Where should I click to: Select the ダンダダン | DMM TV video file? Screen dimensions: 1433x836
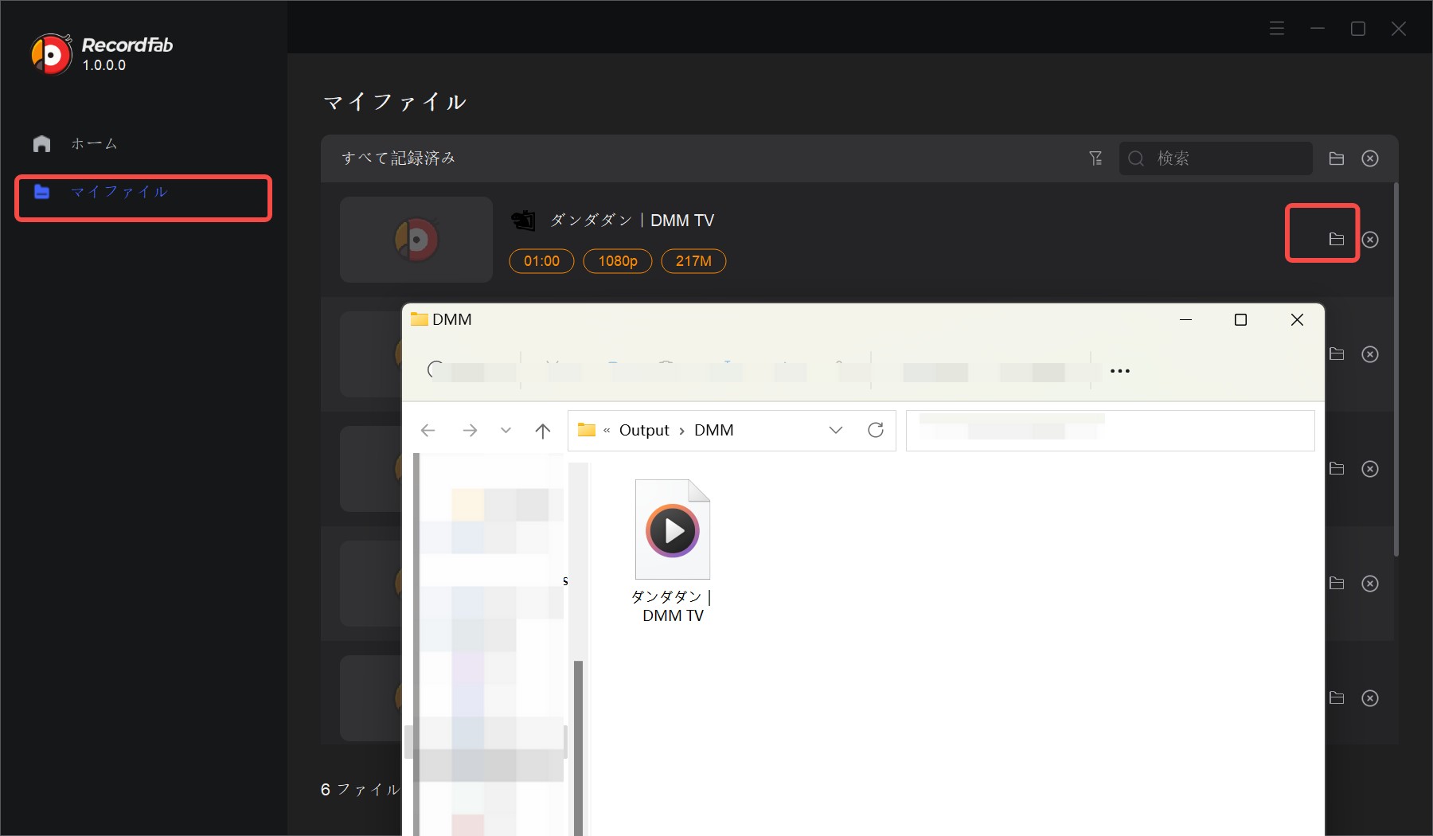tap(673, 551)
